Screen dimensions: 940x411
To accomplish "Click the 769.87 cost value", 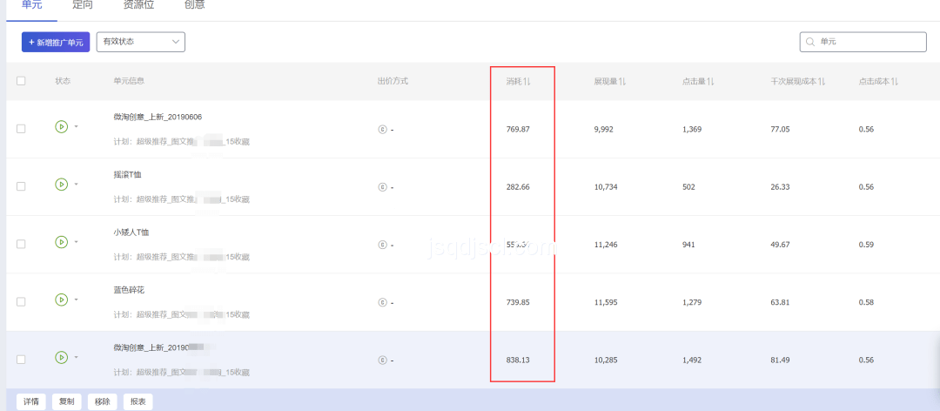I will pyautogui.click(x=519, y=129).
